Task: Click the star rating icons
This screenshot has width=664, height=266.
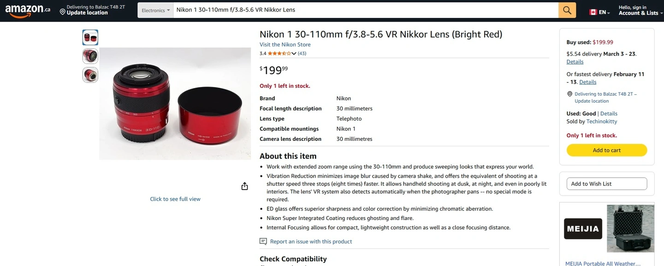Action: 279,53
